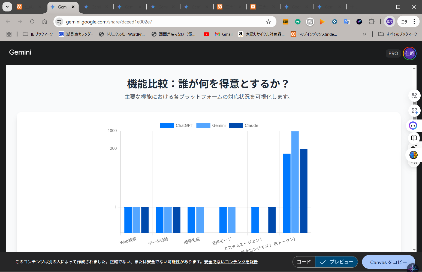
Task: Open the tab search dropdown arrow
Action: [x=7, y=7]
